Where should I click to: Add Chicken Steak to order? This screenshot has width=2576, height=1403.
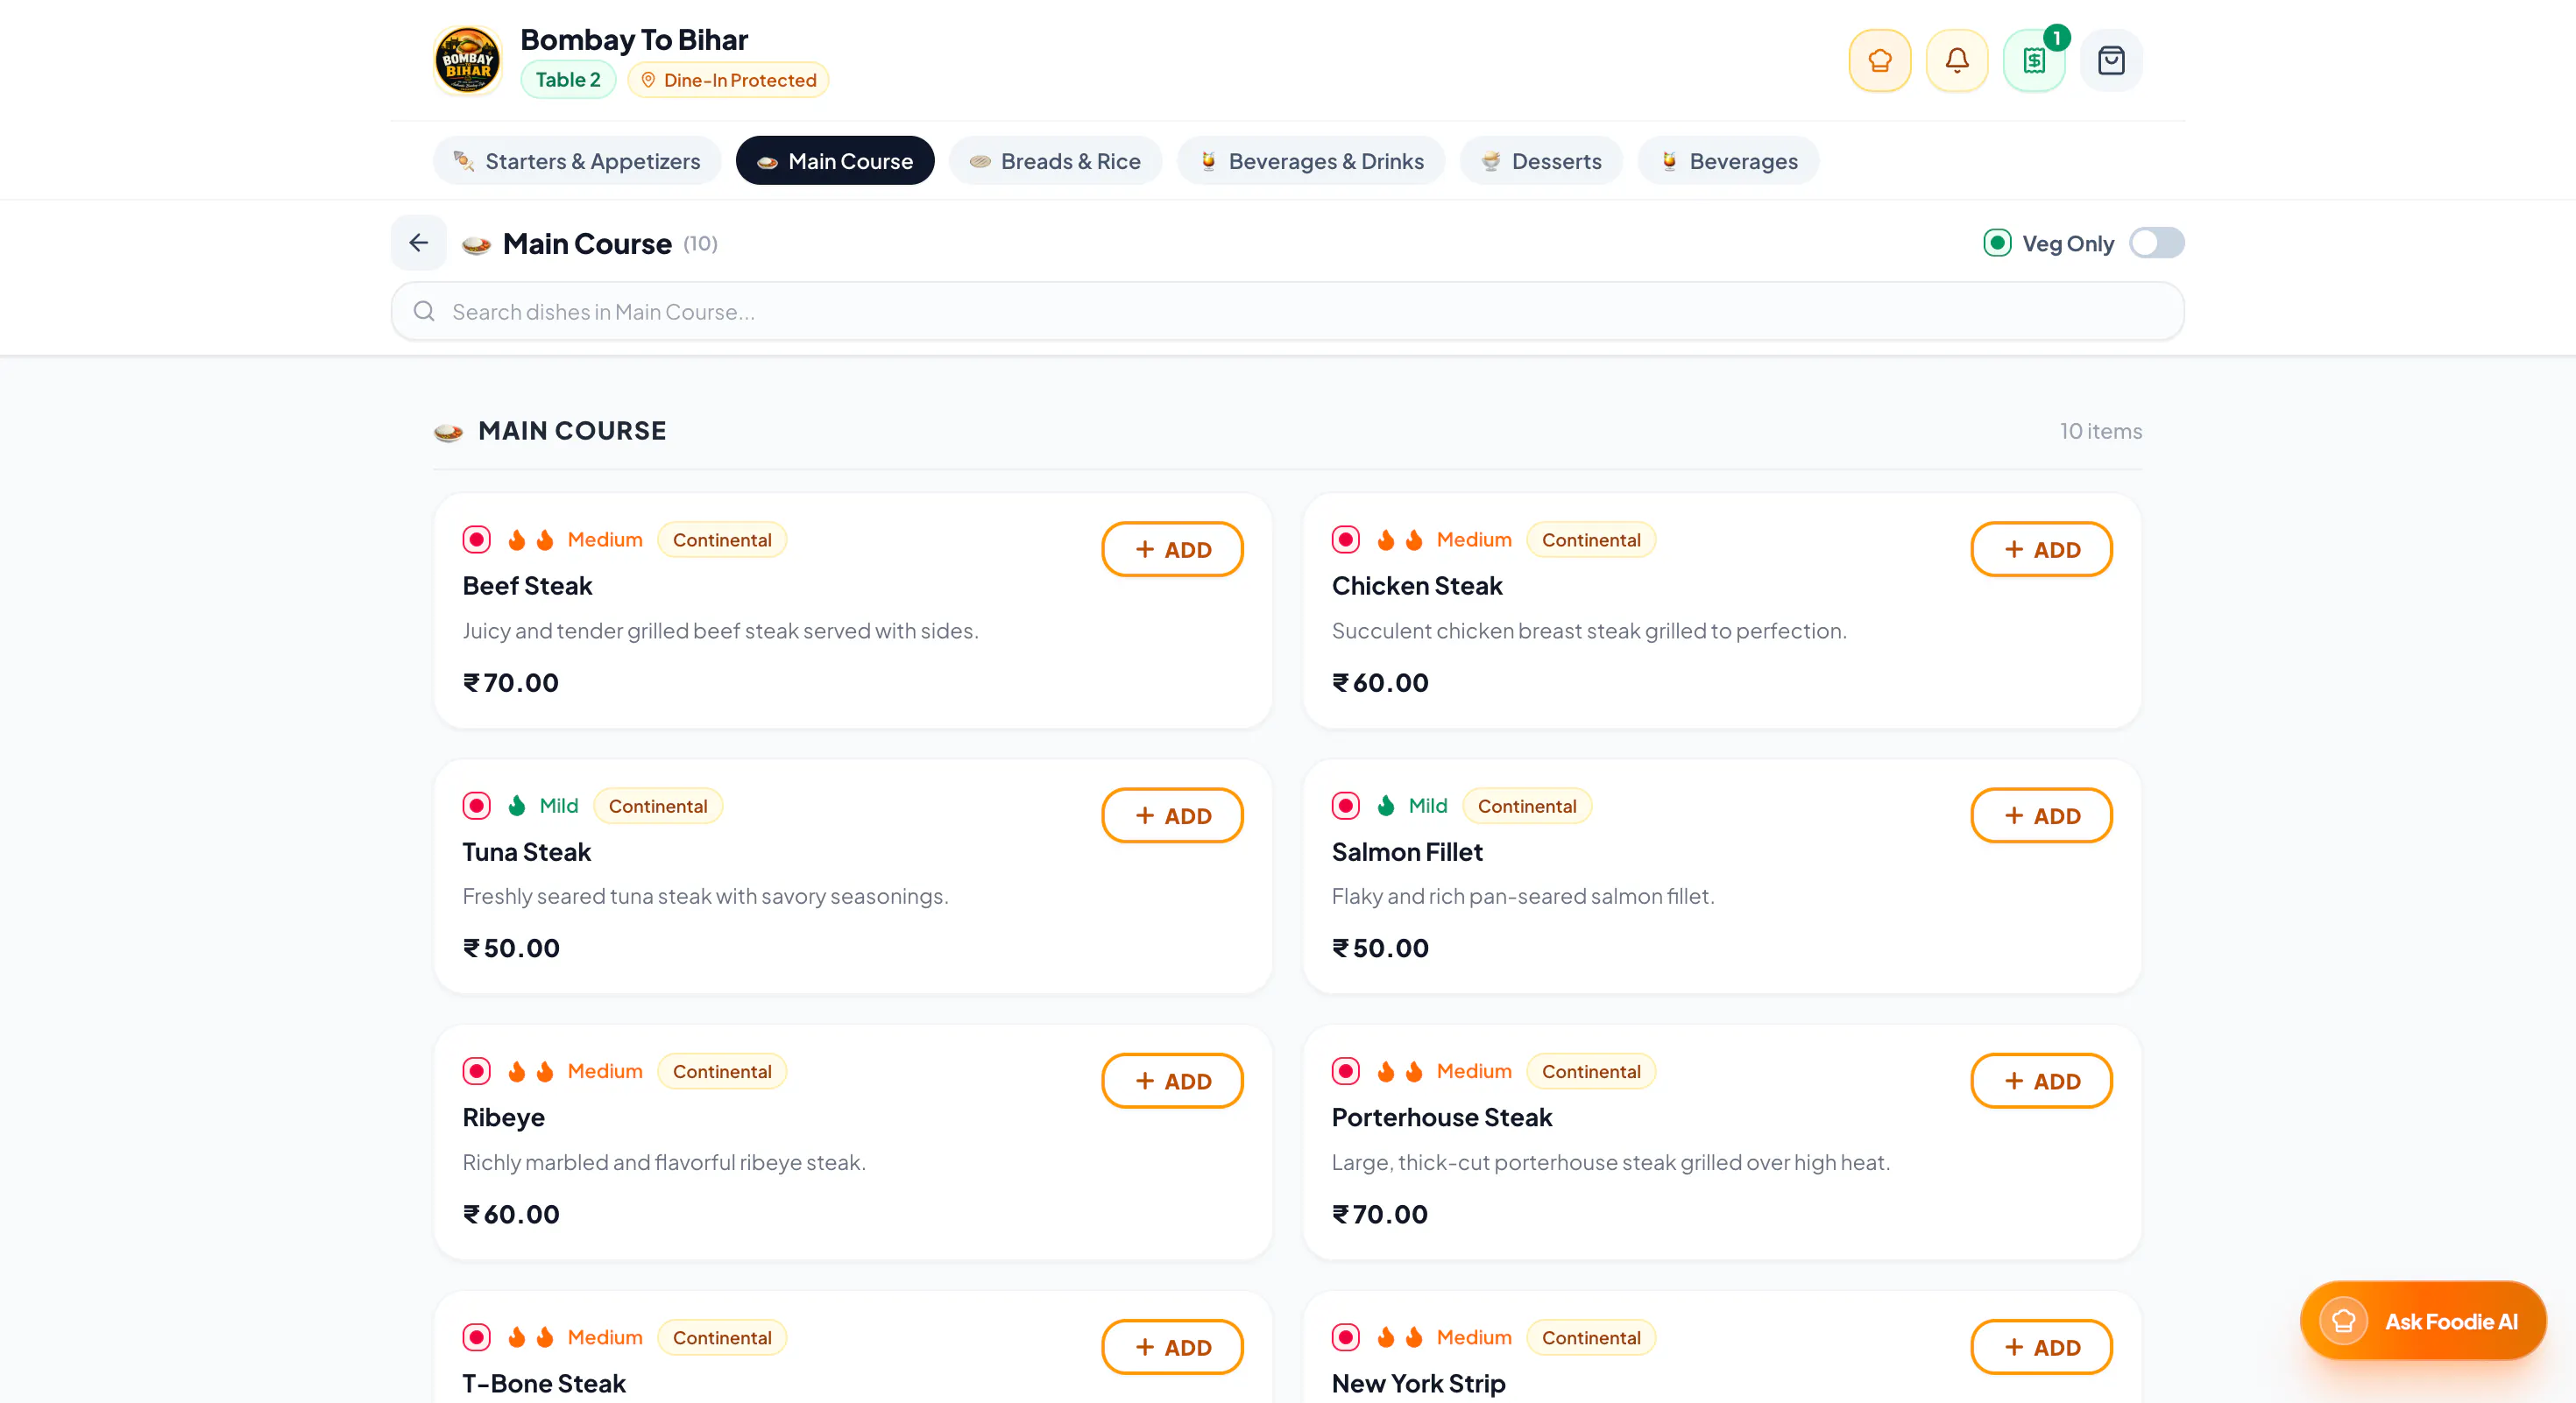2041,550
